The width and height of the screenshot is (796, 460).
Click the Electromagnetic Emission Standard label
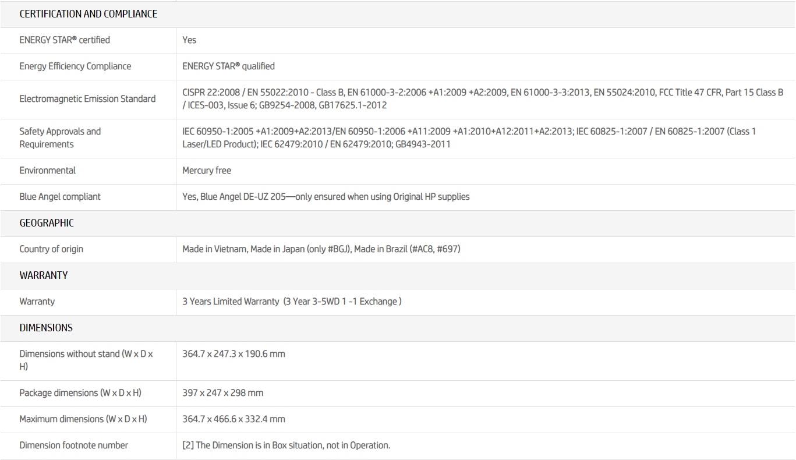(x=87, y=99)
